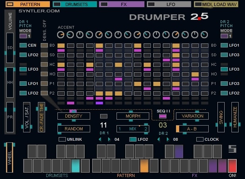Screen dimensions: 245x179
Task: Toggle the SEQ II button
Action: tap(163, 116)
